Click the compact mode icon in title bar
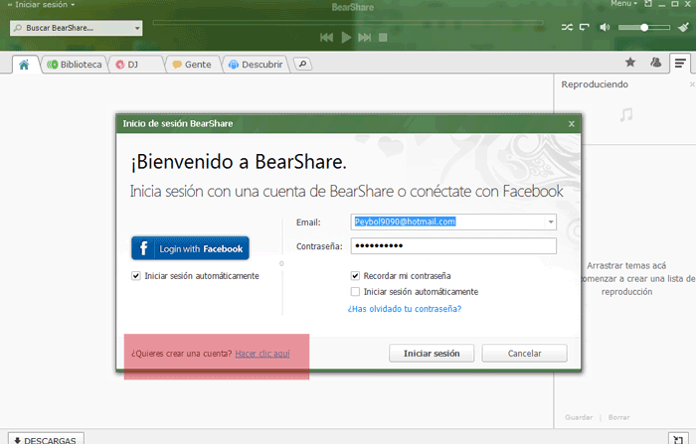The image size is (696, 444). coord(648,4)
